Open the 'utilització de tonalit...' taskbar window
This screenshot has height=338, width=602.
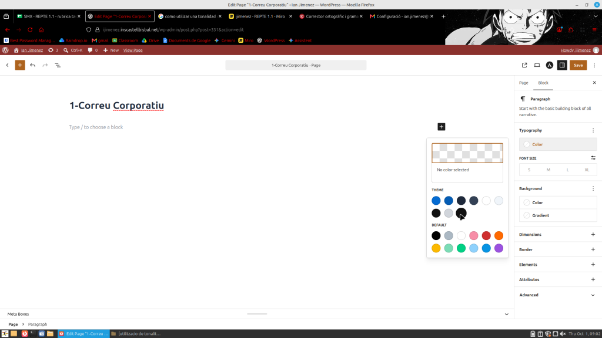(136, 334)
